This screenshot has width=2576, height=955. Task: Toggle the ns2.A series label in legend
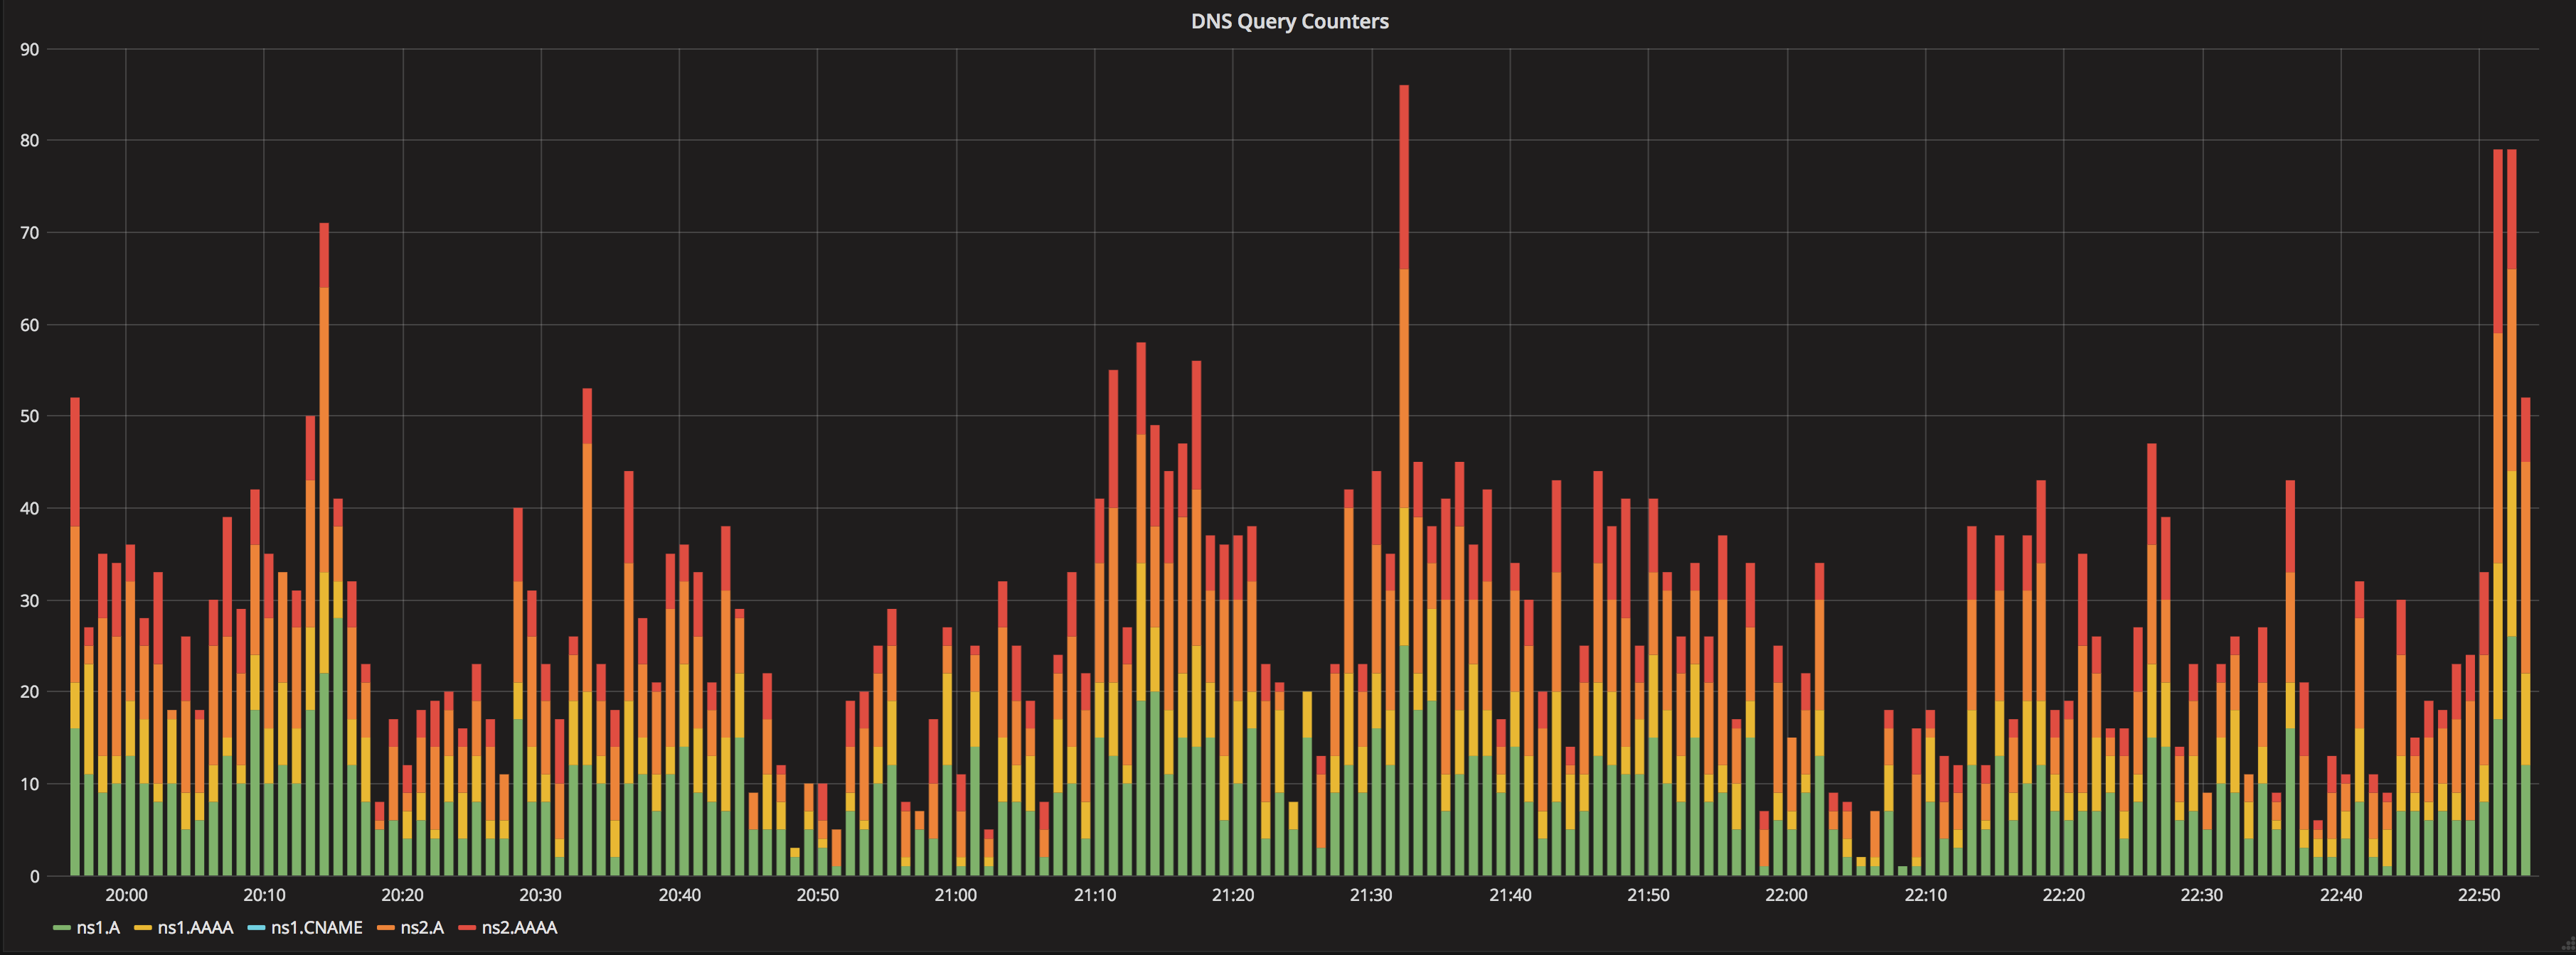[422, 928]
